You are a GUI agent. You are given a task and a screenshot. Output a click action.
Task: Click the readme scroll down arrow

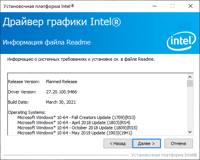pos(190,132)
